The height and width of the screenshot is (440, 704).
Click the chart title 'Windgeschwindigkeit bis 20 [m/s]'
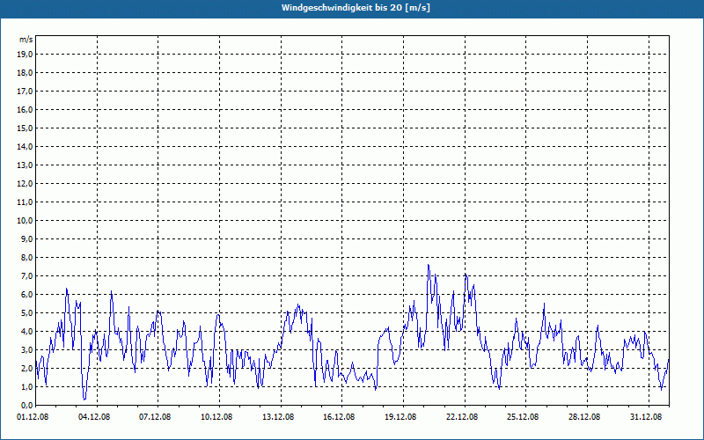click(356, 8)
